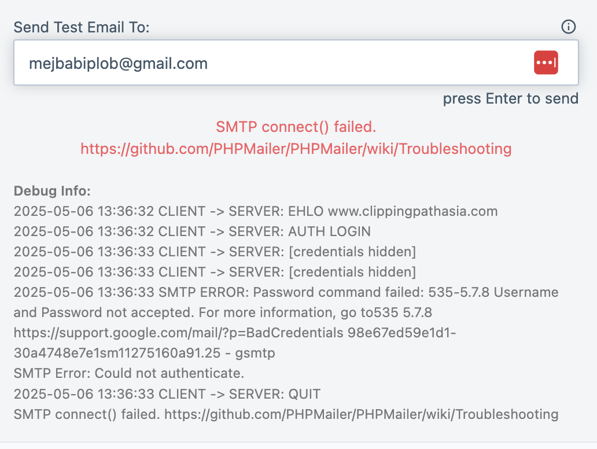Open the red password manager icon in email field
597x449 pixels.
pos(546,62)
